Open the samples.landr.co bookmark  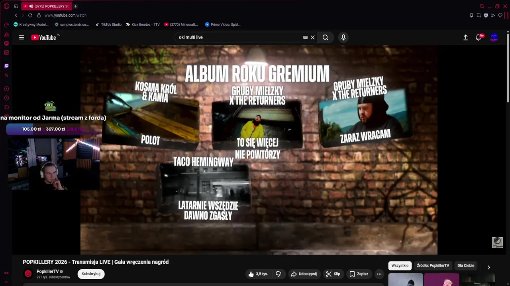click(72, 25)
